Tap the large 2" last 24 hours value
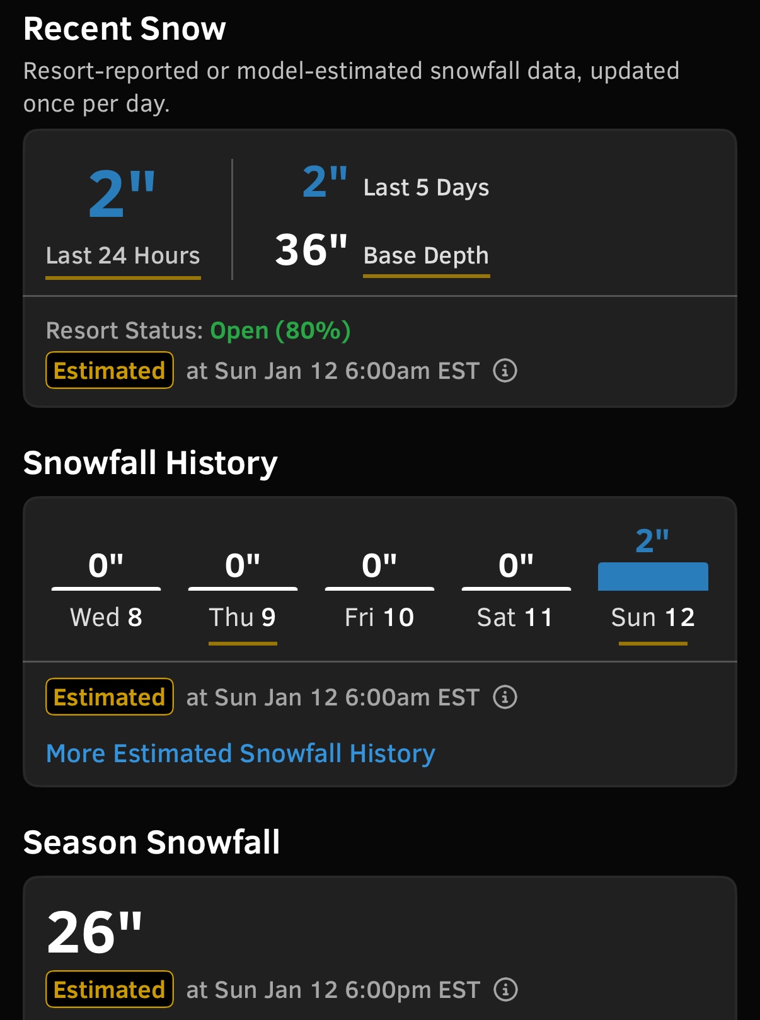 click(122, 194)
